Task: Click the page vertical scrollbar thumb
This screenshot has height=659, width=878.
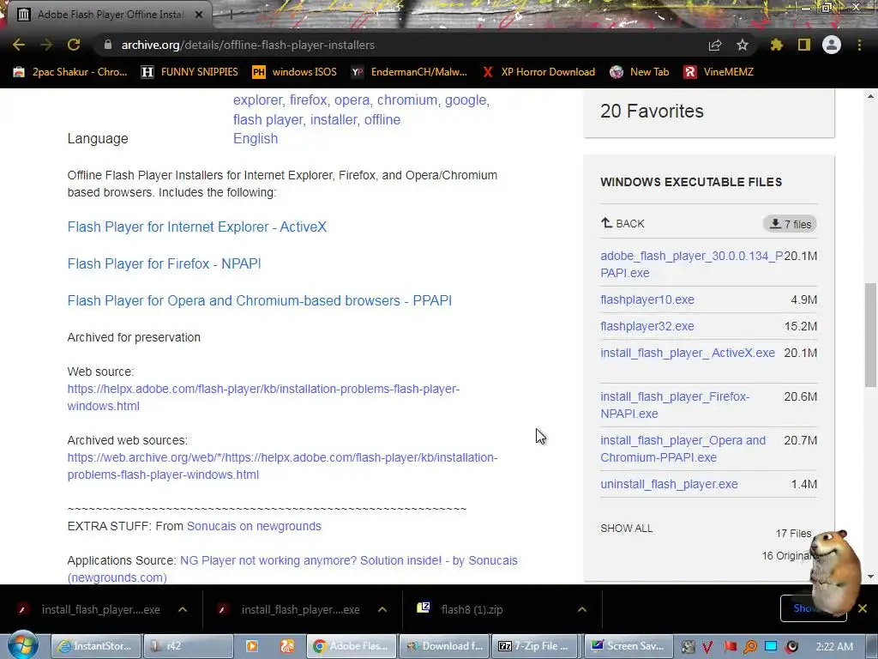Action: [870, 336]
